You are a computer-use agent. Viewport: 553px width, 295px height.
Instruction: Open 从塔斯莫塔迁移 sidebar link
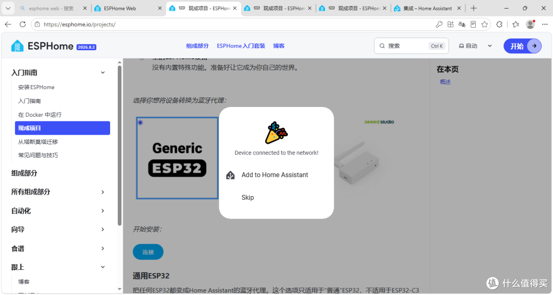coord(38,142)
